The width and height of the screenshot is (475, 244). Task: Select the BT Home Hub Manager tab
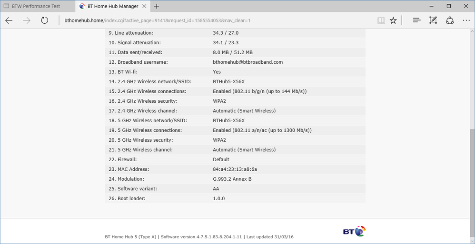click(113, 6)
